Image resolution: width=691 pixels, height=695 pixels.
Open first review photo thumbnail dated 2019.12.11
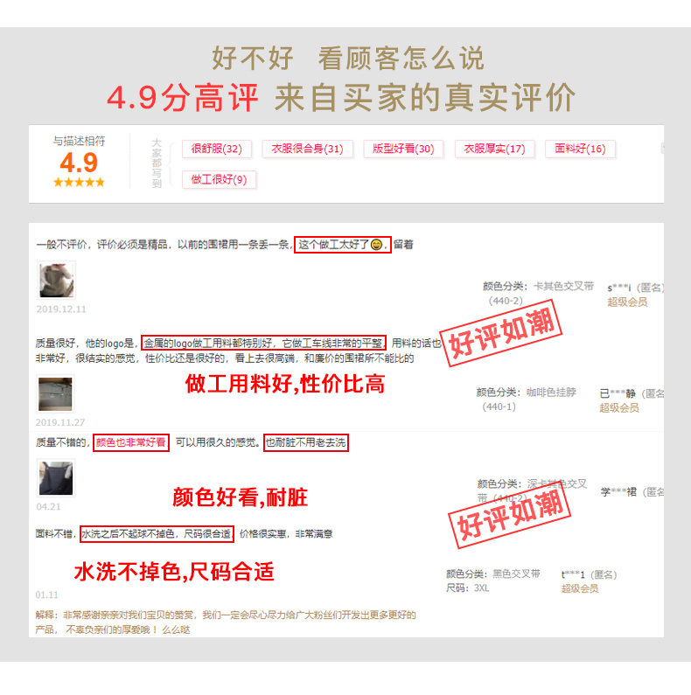tap(56, 280)
